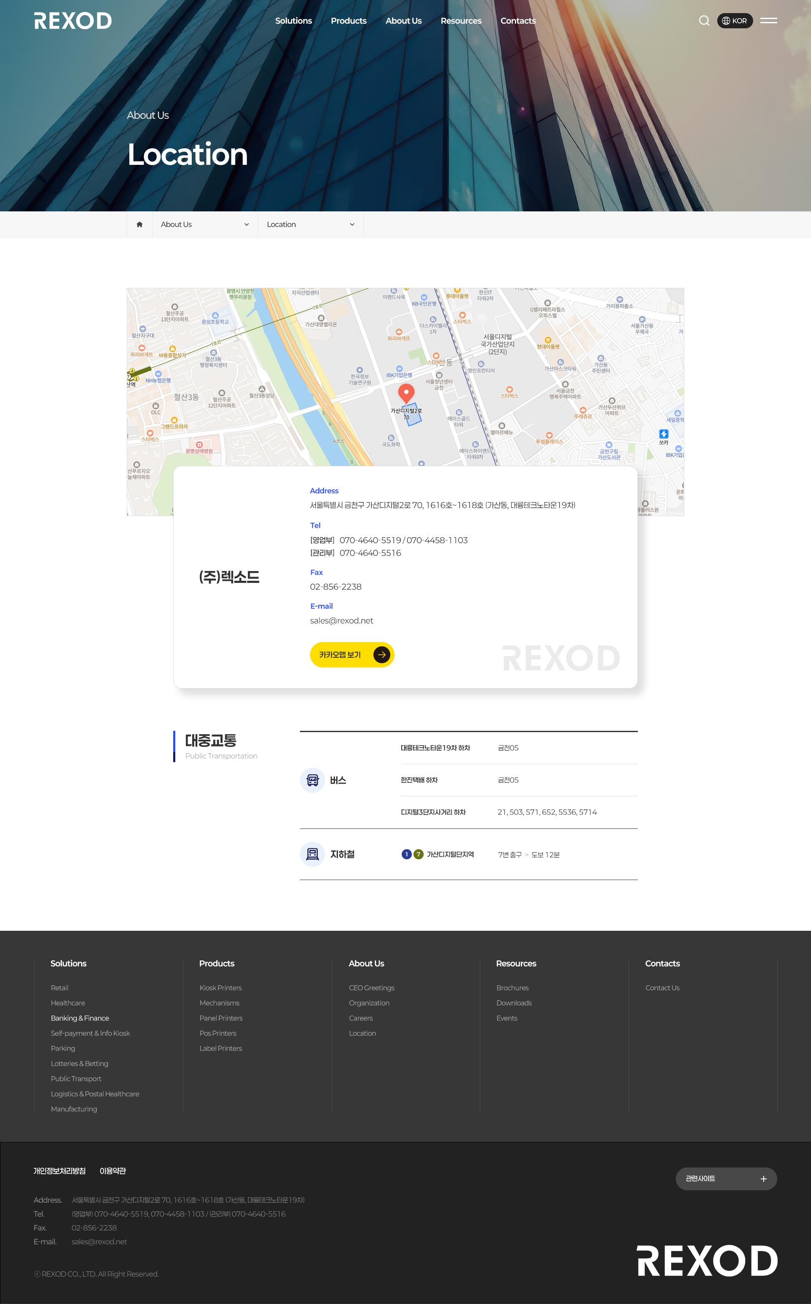This screenshot has height=1304, width=811.
Task: Click the Resources footer column heading
Action: coord(516,963)
